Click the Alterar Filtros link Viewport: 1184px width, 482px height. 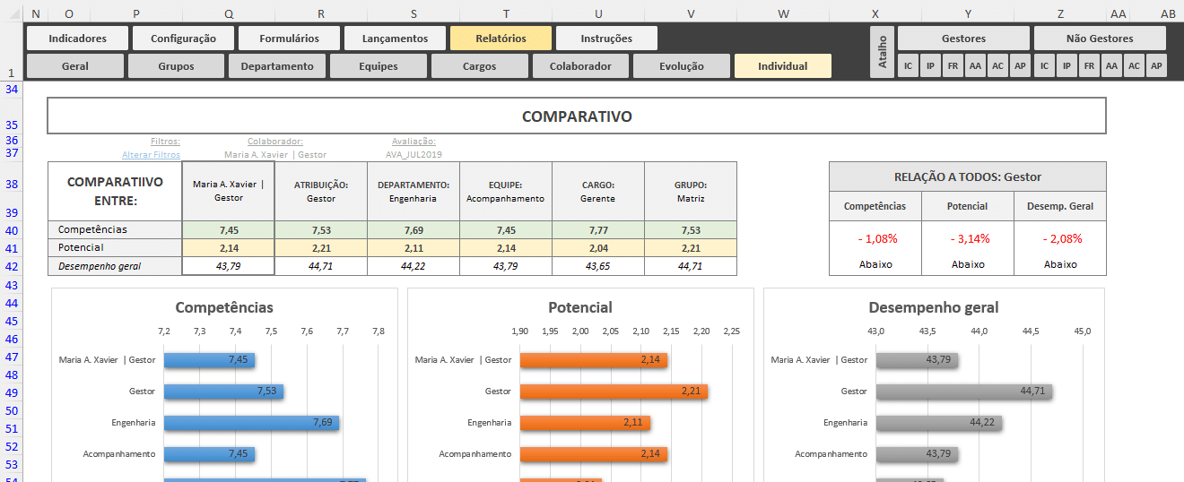pos(151,155)
